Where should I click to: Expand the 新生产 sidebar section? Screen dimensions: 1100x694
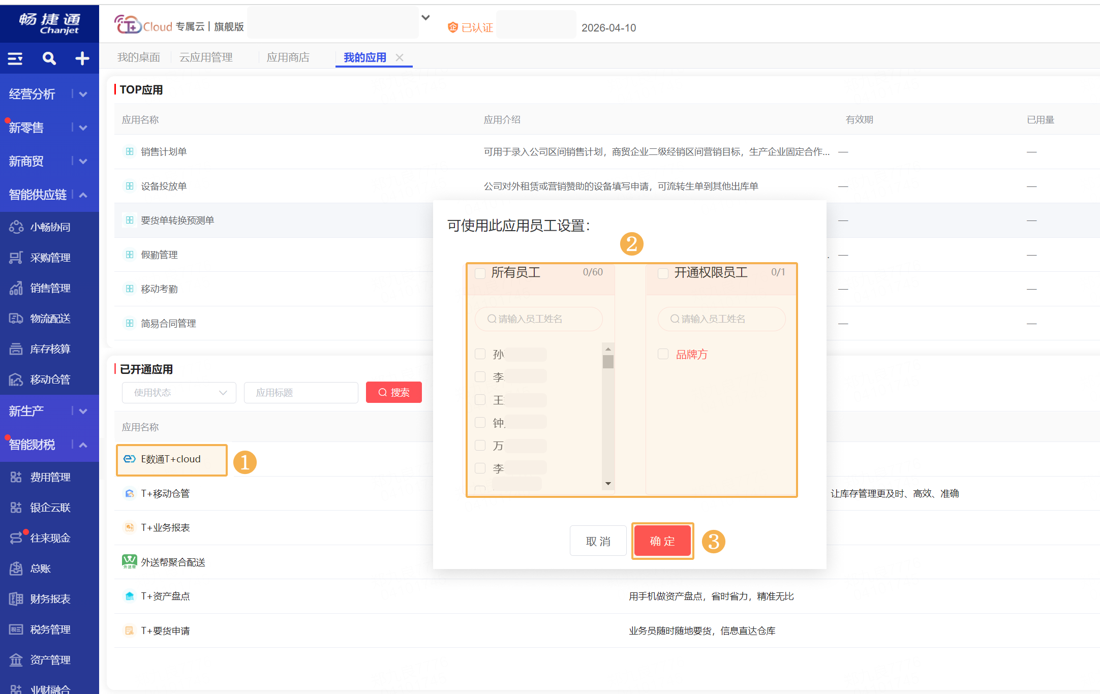(83, 411)
